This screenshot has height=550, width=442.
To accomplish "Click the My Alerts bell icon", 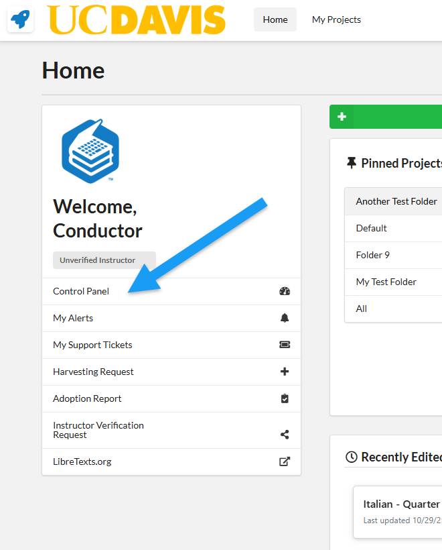I will 285,318.
